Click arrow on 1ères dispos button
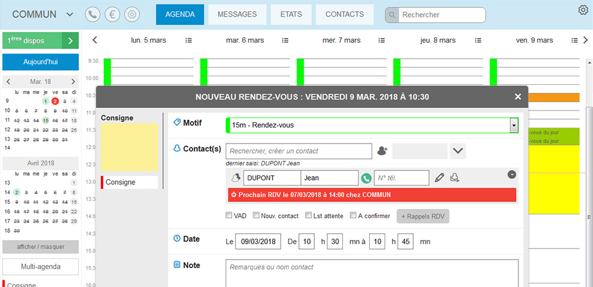The image size is (593, 287). click(70, 41)
